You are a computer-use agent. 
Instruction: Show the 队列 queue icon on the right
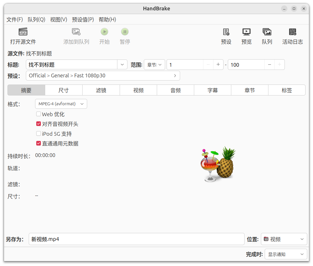pyautogui.click(x=267, y=32)
